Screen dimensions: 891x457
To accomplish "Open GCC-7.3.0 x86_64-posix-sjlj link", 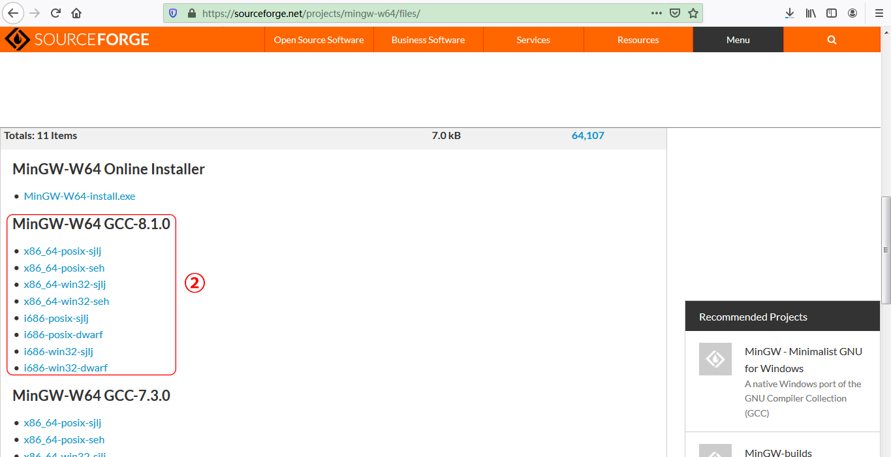I will [x=63, y=422].
